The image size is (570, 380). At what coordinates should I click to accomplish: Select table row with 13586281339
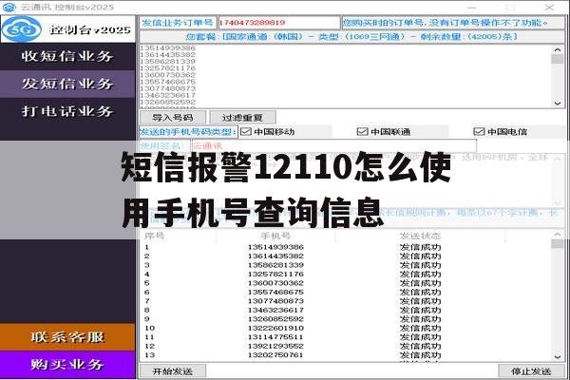pyautogui.click(x=346, y=265)
